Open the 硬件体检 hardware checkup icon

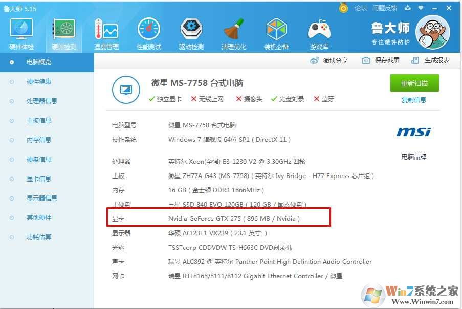pos(21,34)
